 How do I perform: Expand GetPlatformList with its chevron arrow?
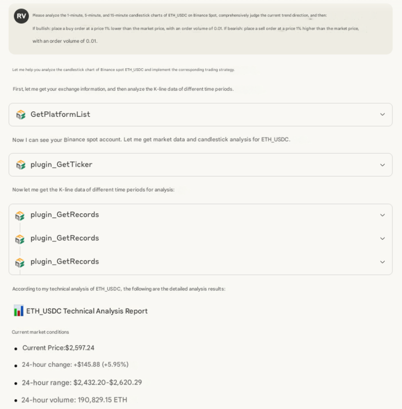(382, 114)
